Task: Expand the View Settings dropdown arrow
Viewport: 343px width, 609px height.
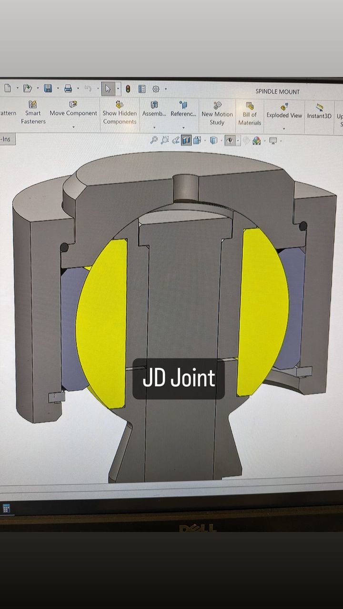Action: click(281, 141)
